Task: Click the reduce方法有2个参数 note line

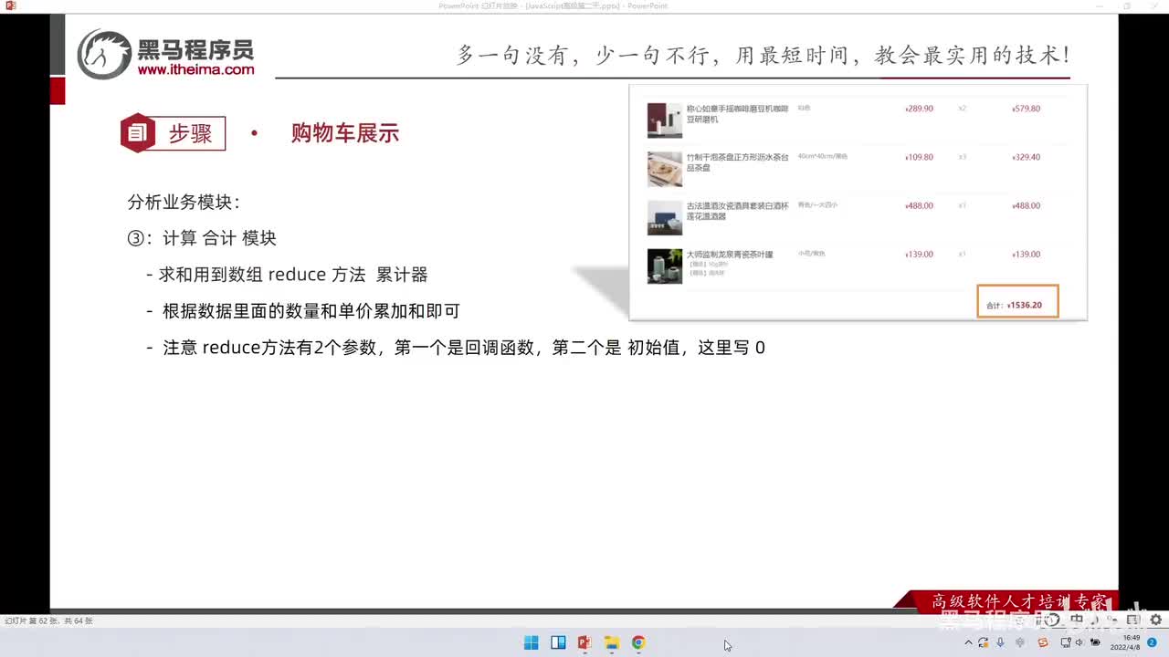Action: [x=456, y=348]
